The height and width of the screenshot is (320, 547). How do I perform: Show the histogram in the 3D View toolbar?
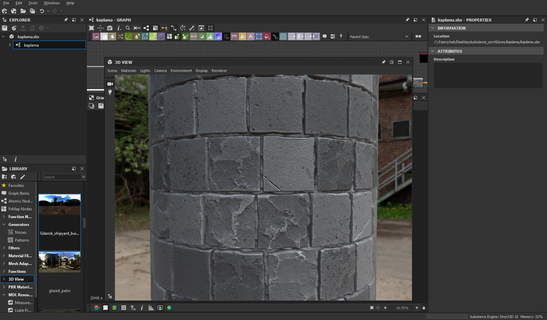(x=151, y=308)
